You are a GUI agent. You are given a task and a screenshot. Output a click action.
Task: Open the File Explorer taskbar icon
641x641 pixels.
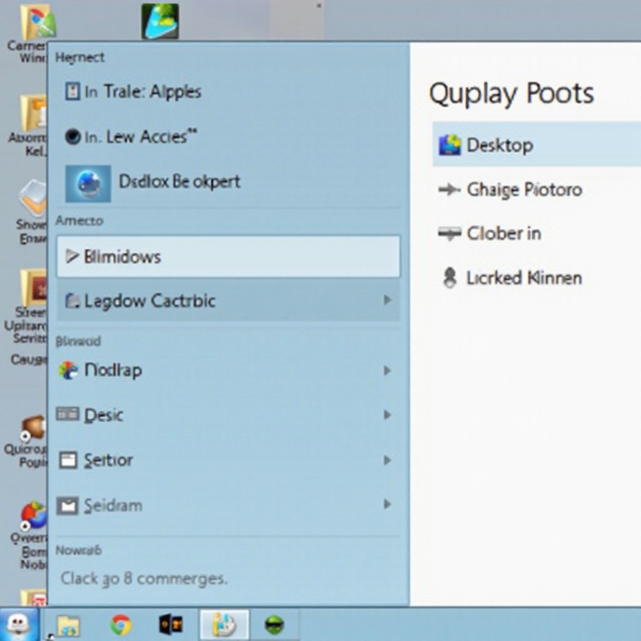coord(68,625)
